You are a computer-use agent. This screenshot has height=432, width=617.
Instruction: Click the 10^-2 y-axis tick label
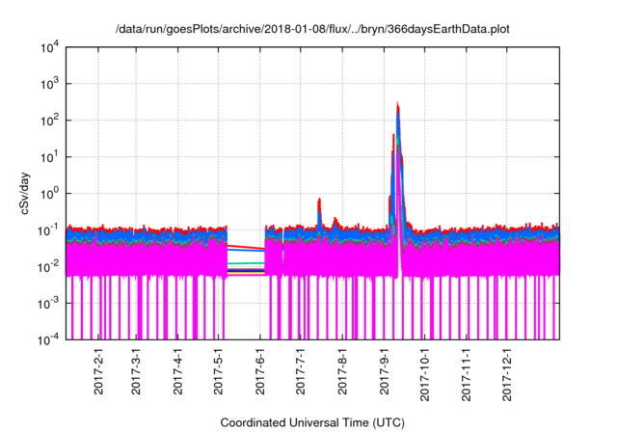point(49,267)
